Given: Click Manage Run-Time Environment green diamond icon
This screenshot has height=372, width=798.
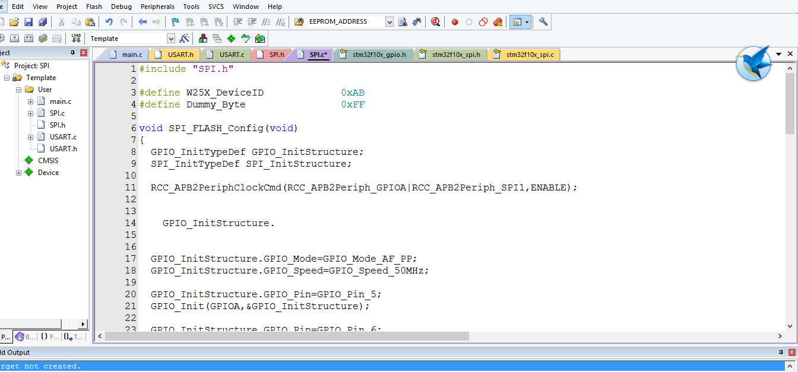Looking at the screenshot, I should pos(231,39).
